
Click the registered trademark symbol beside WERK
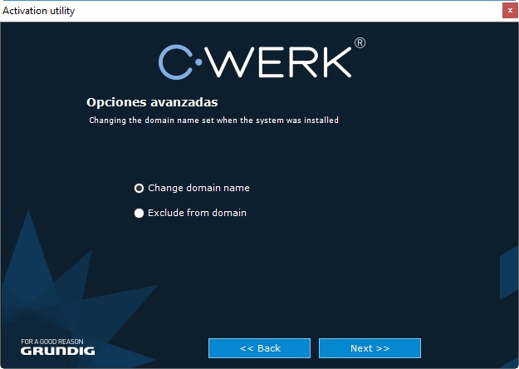coord(360,43)
